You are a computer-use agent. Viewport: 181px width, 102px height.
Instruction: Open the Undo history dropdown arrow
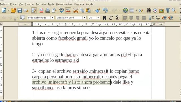pos(110,10)
